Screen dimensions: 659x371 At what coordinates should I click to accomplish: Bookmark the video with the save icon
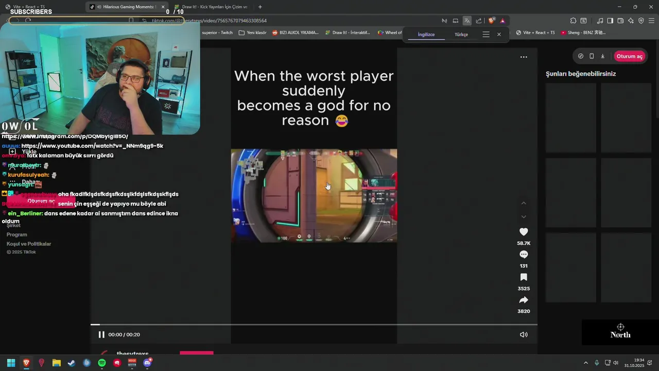coord(524,277)
